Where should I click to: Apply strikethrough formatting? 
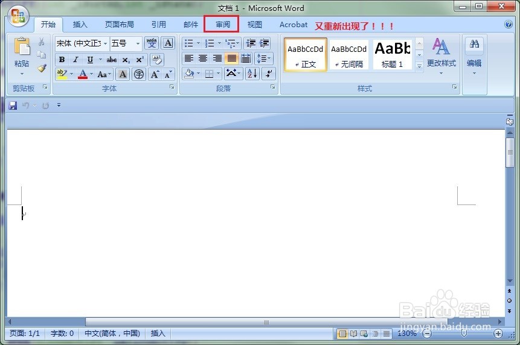pos(111,60)
